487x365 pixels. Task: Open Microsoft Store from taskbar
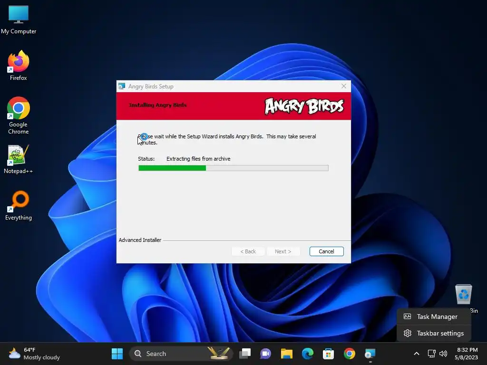(328, 354)
